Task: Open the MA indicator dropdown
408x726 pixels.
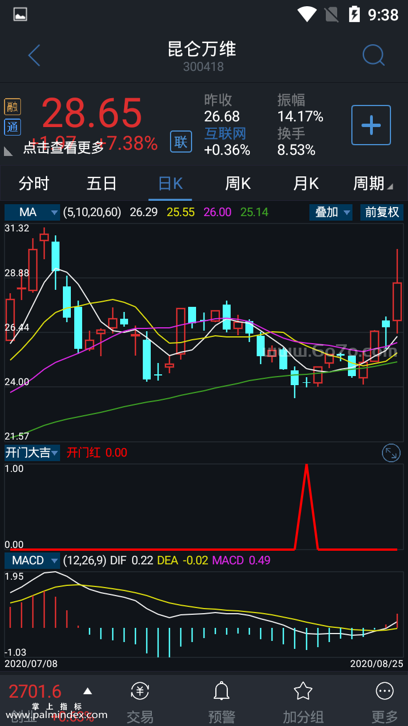Action: pos(32,212)
